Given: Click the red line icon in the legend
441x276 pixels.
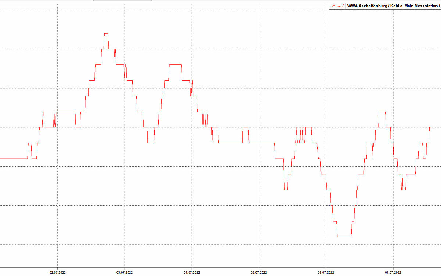Looking at the screenshot, I should click(337, 6).
